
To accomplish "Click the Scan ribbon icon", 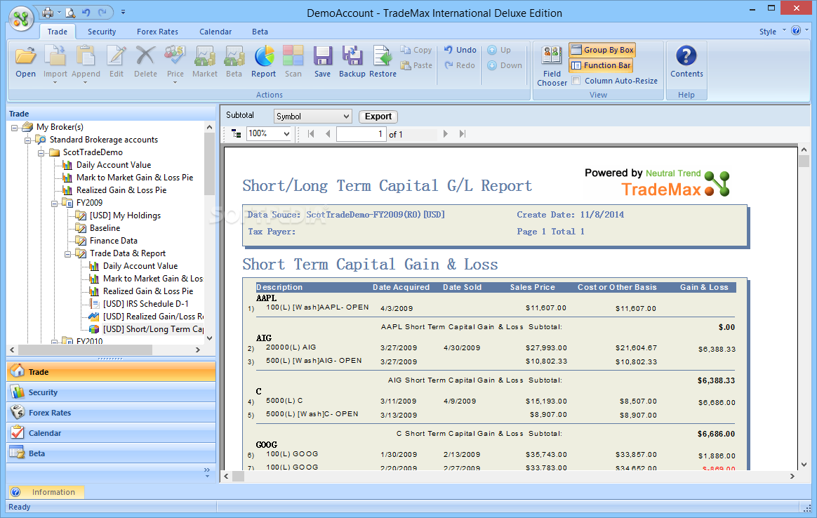I will [293, 62].
